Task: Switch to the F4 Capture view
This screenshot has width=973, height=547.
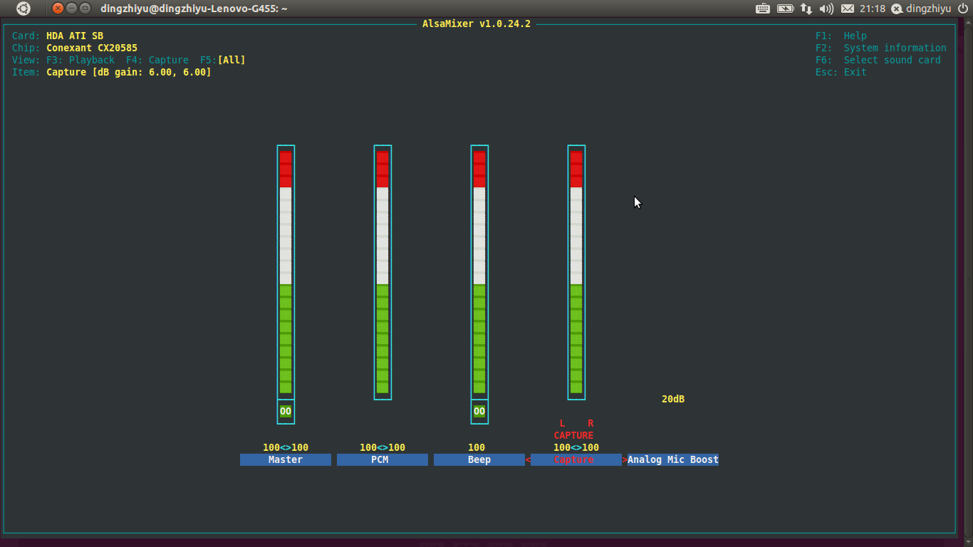Action: (157, 61)
